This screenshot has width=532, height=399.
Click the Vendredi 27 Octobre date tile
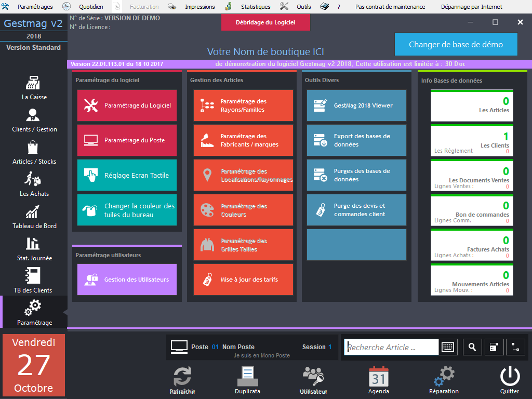34,365
